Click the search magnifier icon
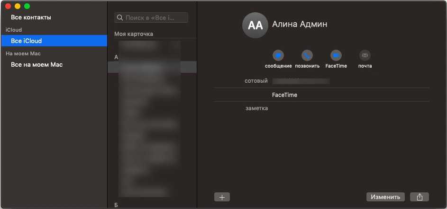The width and height of the screenshot is (447, 209). 119,17
